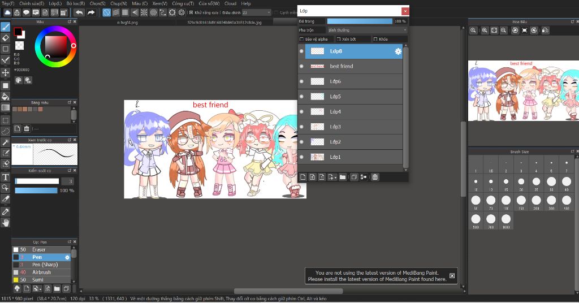The width and height of the screenshot is (579, 303).
Task: Open Điều chỉnh correction value dropdown
Action: click(x=257, y=12)
